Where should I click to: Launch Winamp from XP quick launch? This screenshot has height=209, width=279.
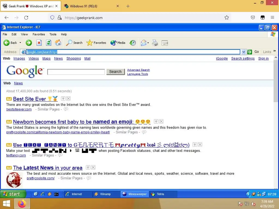pos(50,194)
